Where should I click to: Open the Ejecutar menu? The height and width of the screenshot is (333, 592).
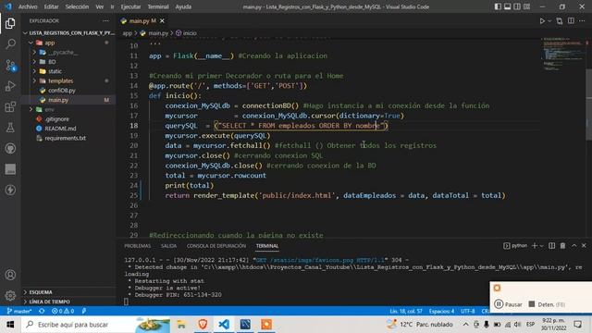pos(130,6)
